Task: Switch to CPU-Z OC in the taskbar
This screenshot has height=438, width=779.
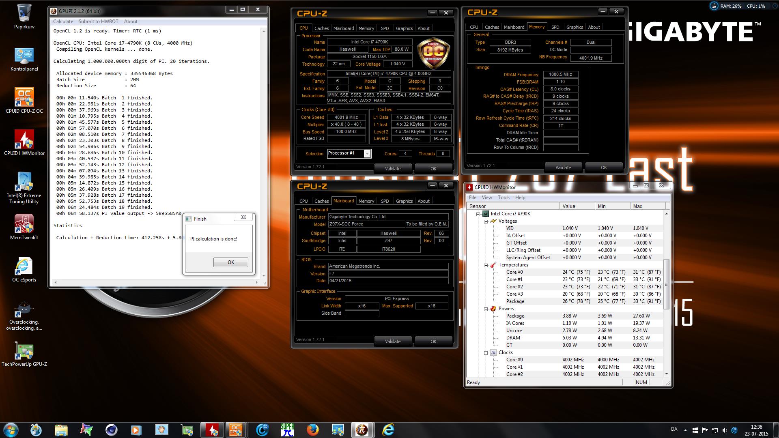Action: [x=236, y=429]
